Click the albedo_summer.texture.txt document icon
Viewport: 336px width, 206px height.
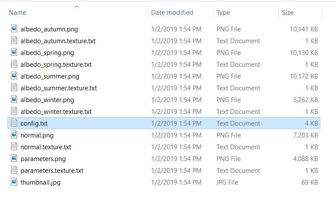coord(14,88)
